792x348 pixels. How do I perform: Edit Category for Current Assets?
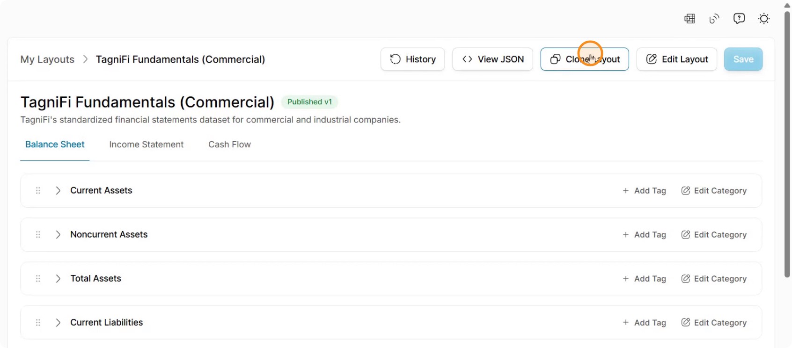[714, 190]
